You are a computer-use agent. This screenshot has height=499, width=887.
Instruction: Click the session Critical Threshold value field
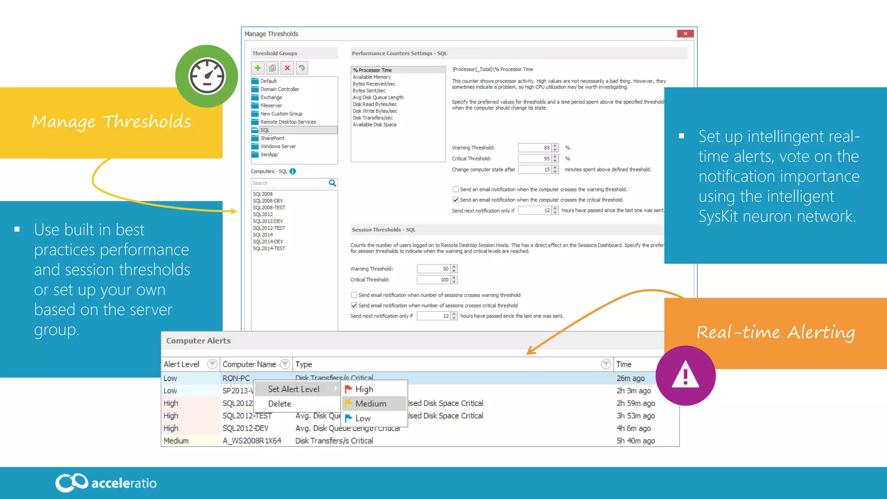(x=434, y=280)
